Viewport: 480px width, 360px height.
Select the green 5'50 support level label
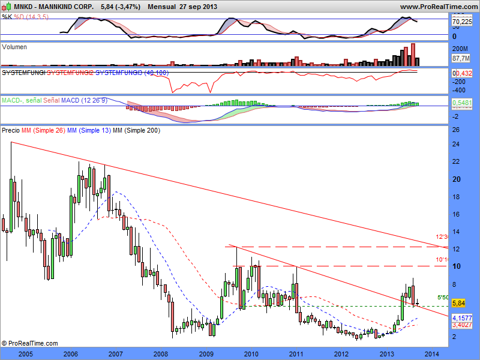click(x=443, y=297)
